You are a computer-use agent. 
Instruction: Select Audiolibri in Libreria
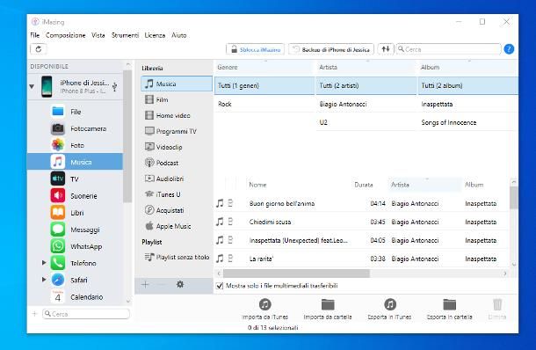(x=177, y=179)
